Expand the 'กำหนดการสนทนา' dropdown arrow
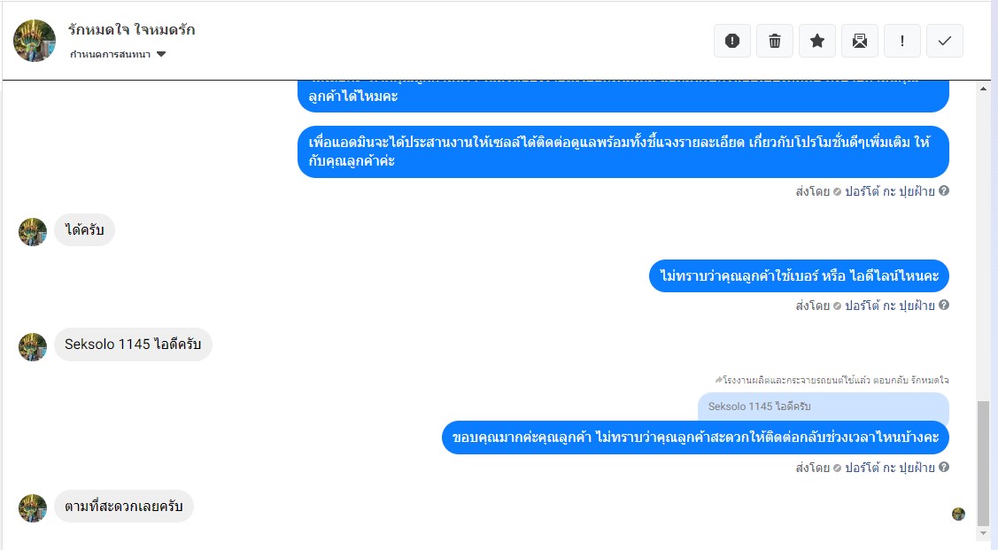Image resolution: width=998 pixels, height=550 pixels. pyautogui.click(x=161, y=54)
